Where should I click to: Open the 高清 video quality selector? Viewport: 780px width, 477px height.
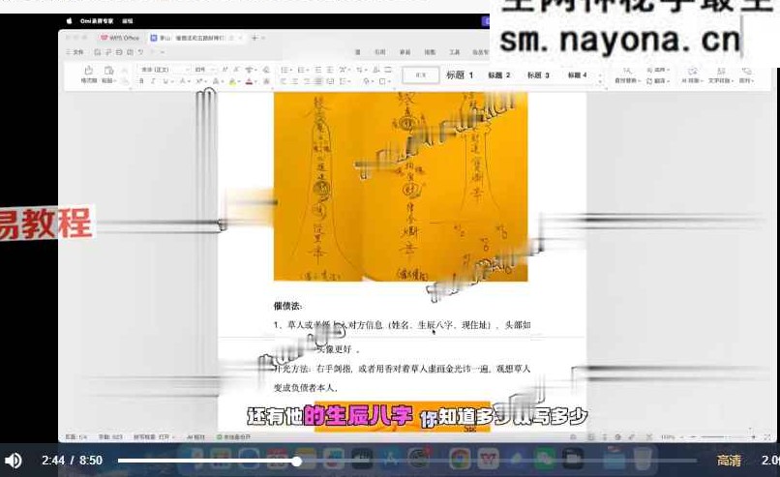click(729, 461)
